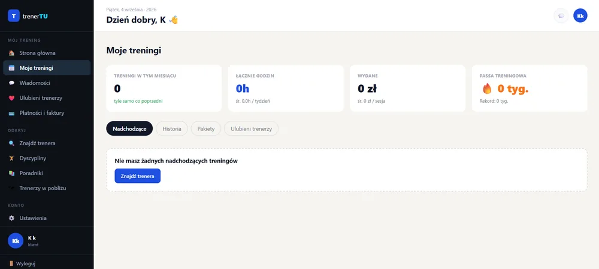
Task: Click the Kk avatar in top right
Action: pos(580,16)
